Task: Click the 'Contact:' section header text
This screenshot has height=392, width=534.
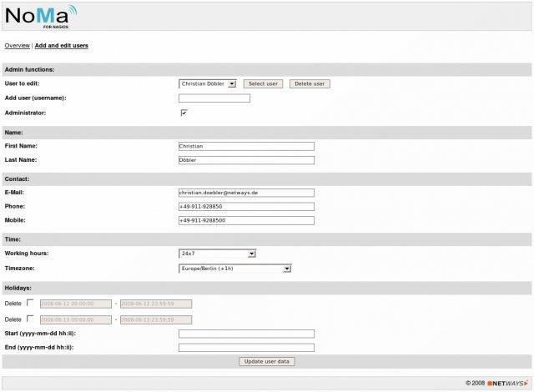Action: (17, 179)
